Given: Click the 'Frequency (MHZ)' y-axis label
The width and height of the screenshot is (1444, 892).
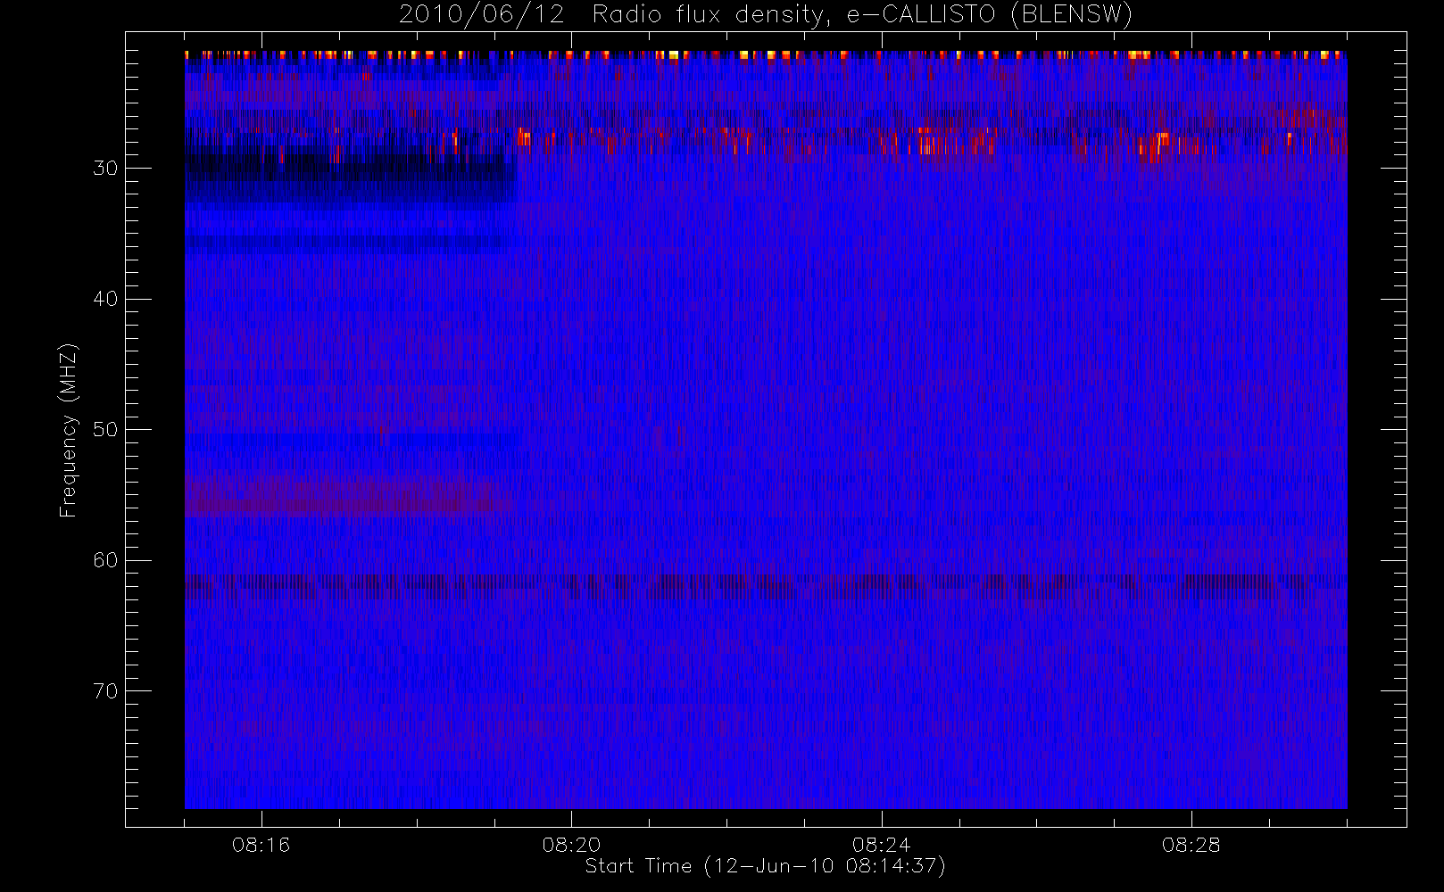Looking at the screenshot, I should click(69, 430).
